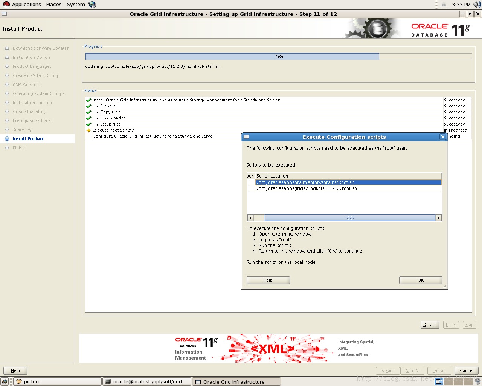This screenshot has height=386, width=482.
Task: Switch to Oracle Grid Infrastructure taskbar window
Action: [x=236, y=381]
